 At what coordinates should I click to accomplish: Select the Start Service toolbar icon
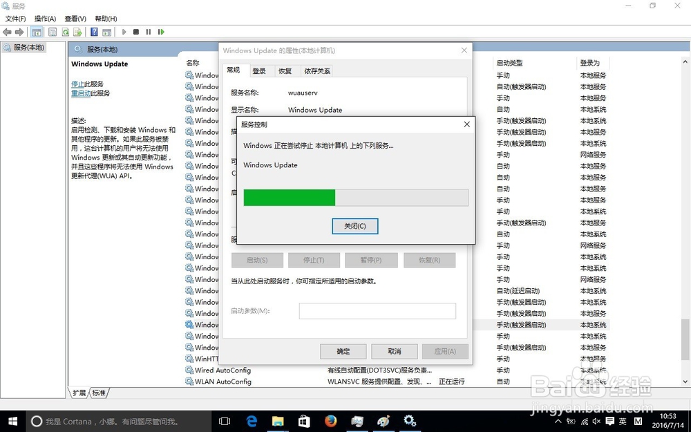coord(124,31)
